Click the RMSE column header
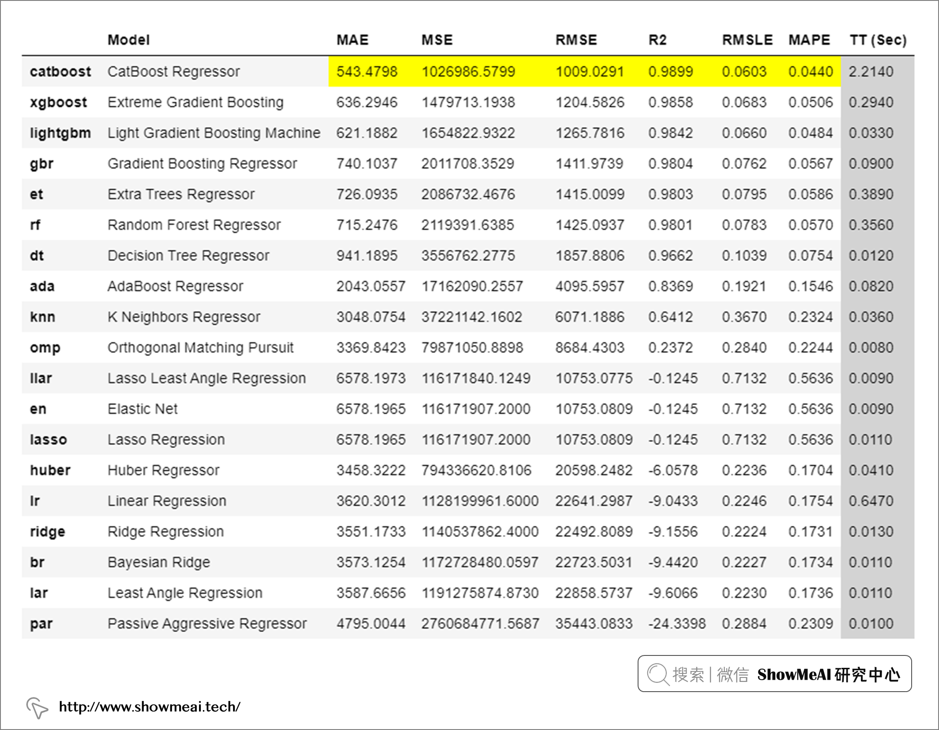Viewport: 939px width, 730px height. coord(576,40)
